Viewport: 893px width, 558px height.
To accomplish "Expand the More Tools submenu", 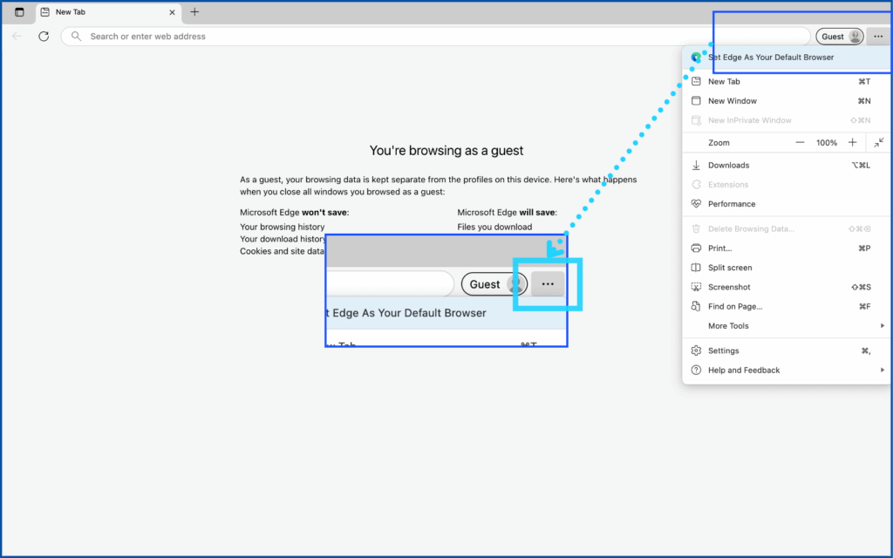I will (728, 326).
